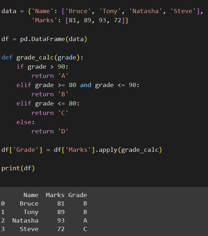The width and height of the screenshot is (208, 236).
Task: Click the return 'A' statement
Action: point(50,76)
